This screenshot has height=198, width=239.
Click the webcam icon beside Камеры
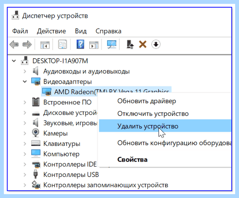[36, 133]
